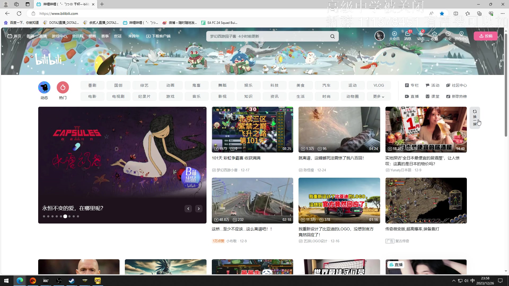Viewport: 509px width, 286px height.
Task: Click the page vertical scrollbar
Action: tap(506, 85)
